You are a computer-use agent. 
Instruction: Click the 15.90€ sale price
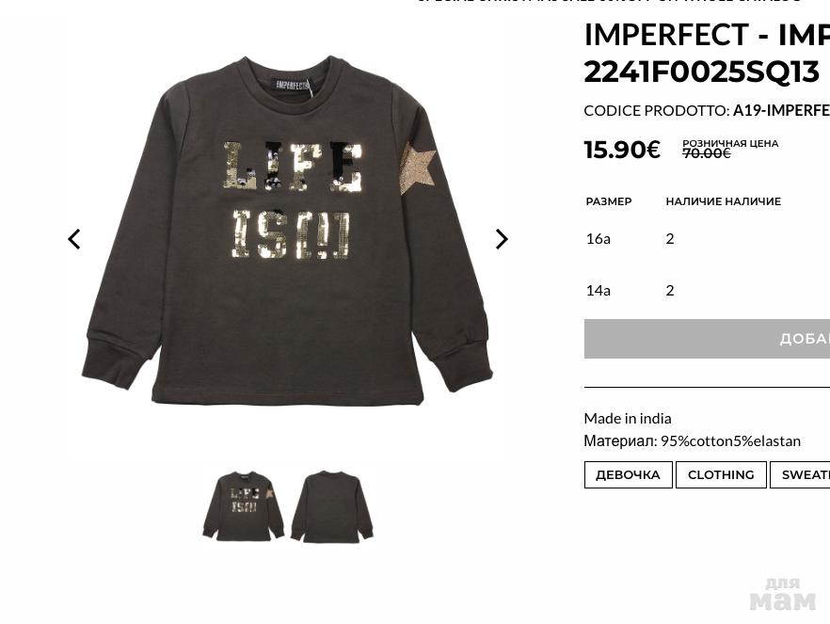click(622, 150)
